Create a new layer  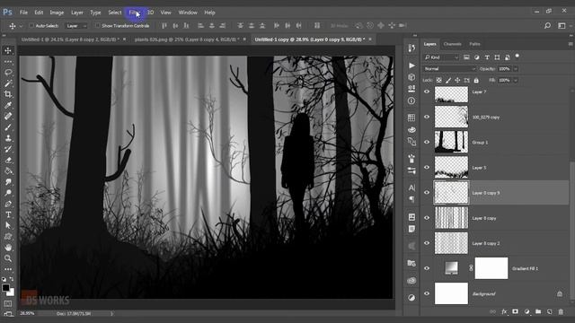tap(549, 311)
